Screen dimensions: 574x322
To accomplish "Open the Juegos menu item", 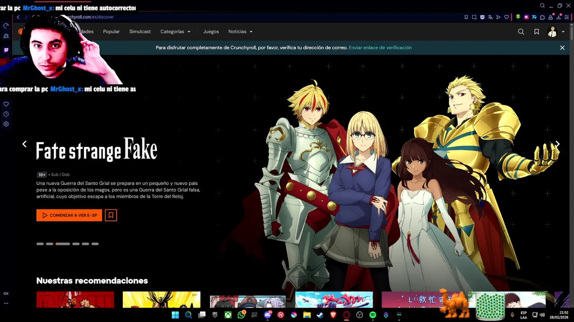I will (x=211, y=32).
